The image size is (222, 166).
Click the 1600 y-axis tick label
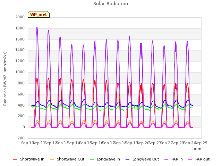[20, 39]
